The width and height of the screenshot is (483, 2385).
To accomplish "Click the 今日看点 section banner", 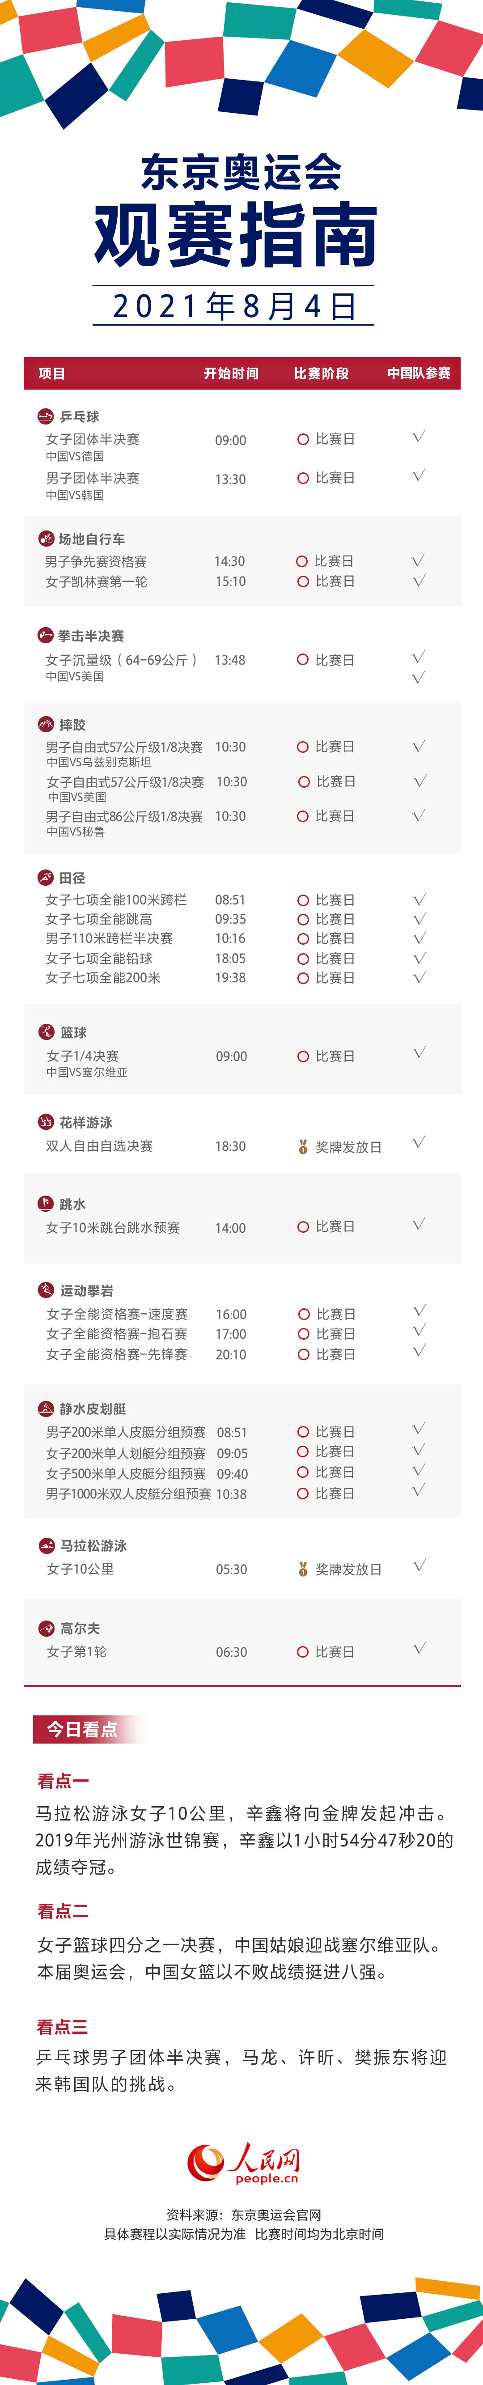I will tap(89, 1730).
